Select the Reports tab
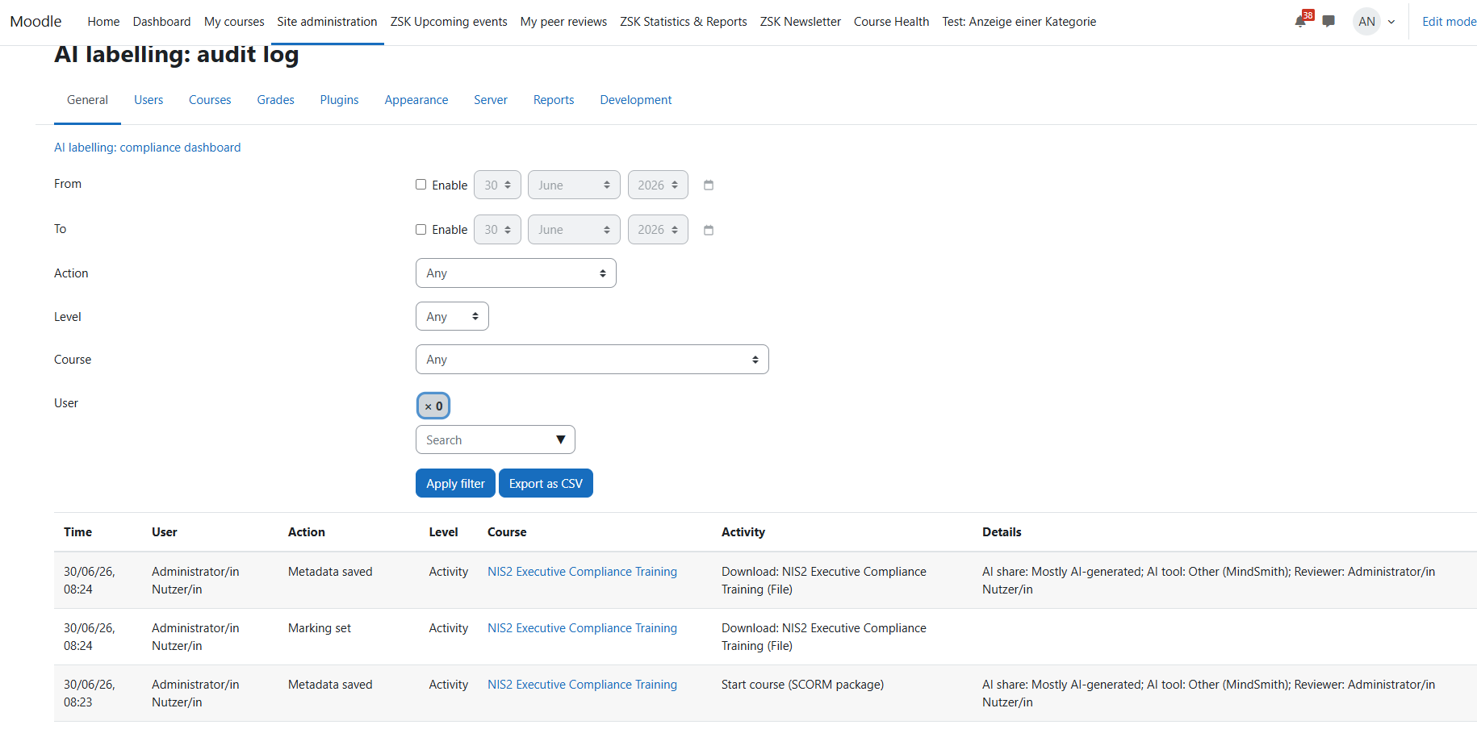 (554, 100)
